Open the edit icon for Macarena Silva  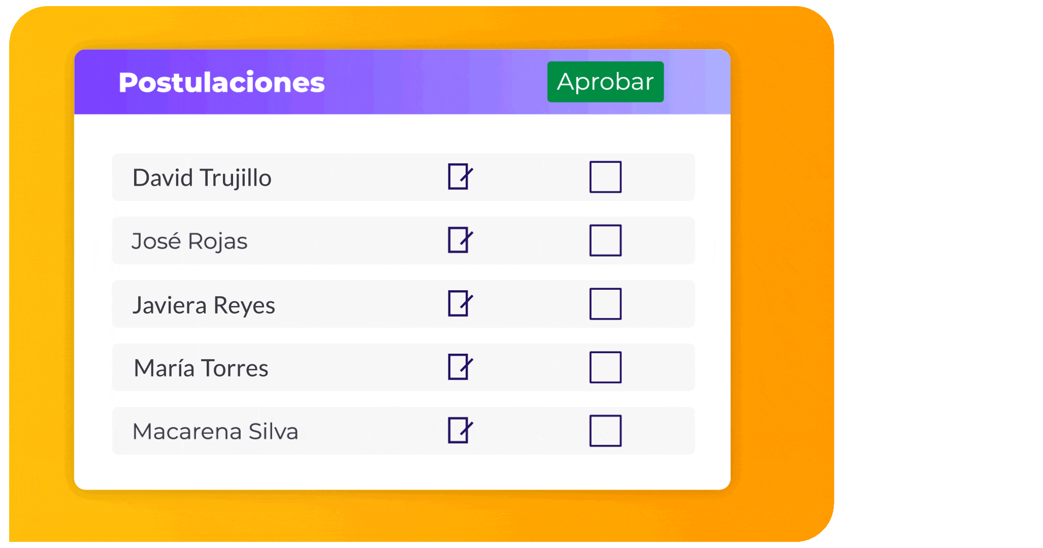(x=461, y=430)
